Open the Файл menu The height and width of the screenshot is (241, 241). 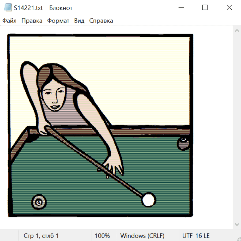tap(9, 21)
